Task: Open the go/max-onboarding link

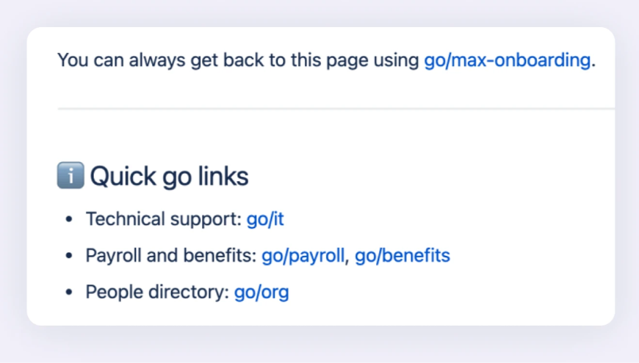Action: [507, 60]
